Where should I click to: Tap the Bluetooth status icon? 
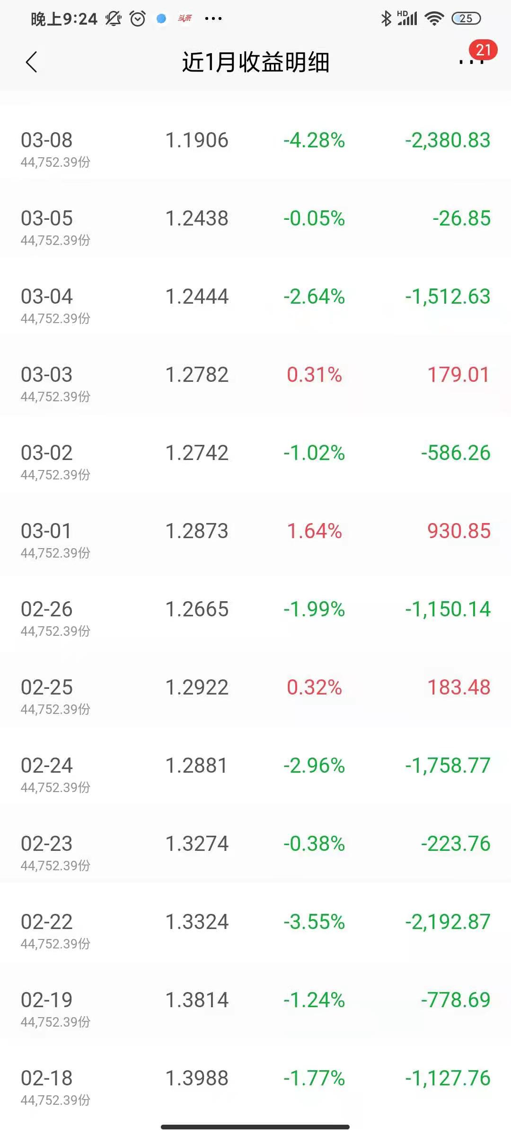[x=386, y=18]
